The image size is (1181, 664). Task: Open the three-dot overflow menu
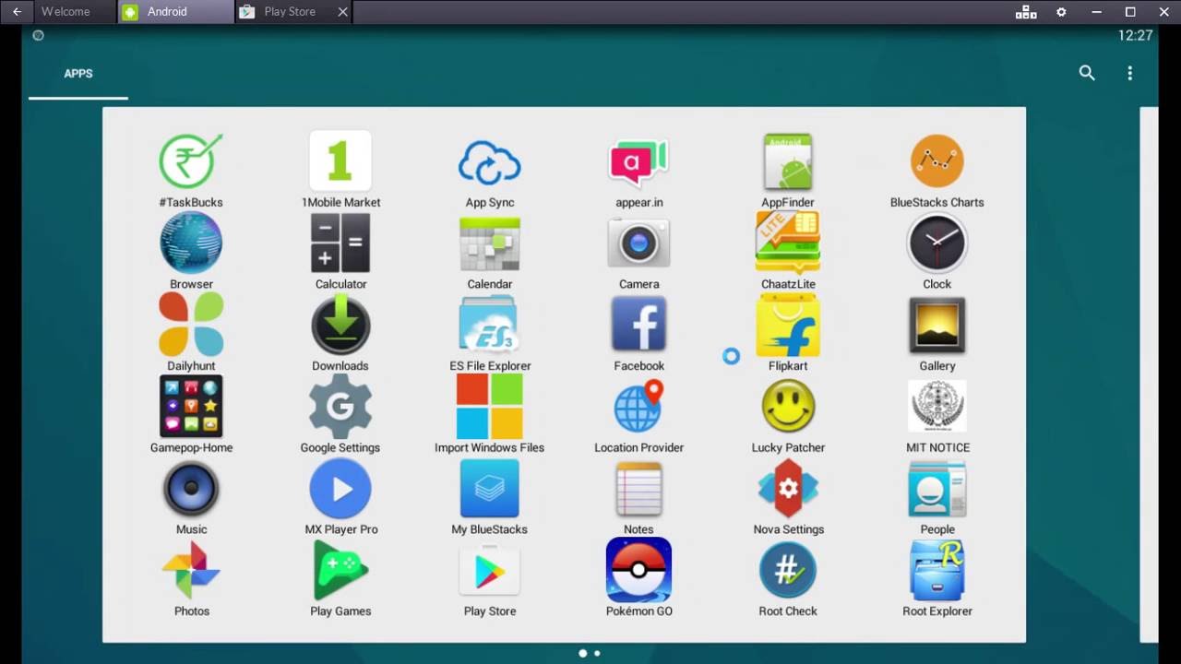tap(1129, 73)
